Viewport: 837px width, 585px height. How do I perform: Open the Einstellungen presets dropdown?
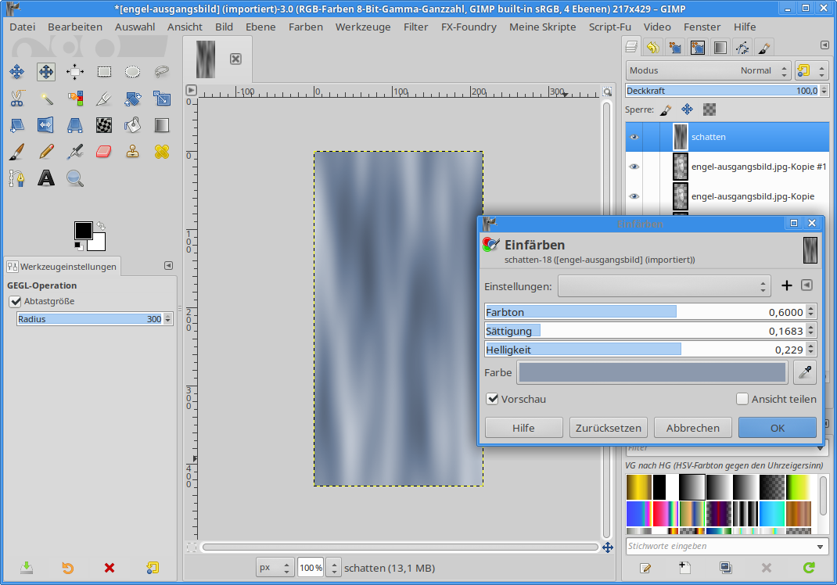pos(664,286)
